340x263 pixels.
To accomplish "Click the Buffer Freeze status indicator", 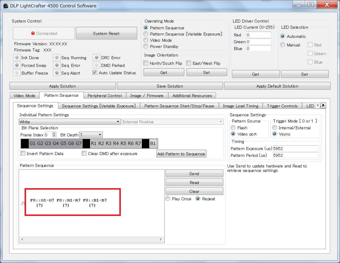I will click(x=17, y=73).
